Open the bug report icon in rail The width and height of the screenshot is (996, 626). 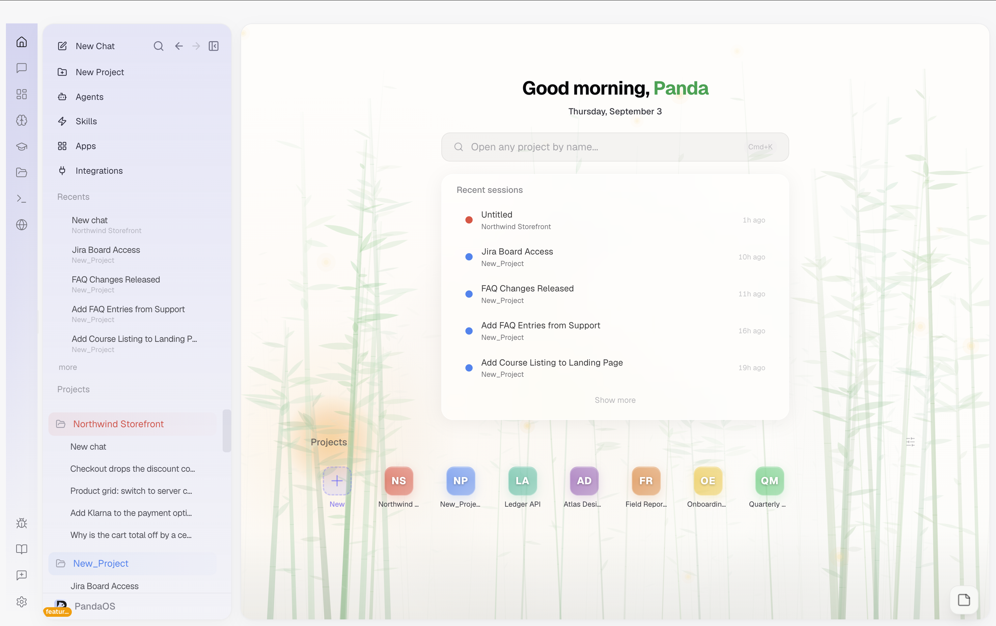(21, 523)
